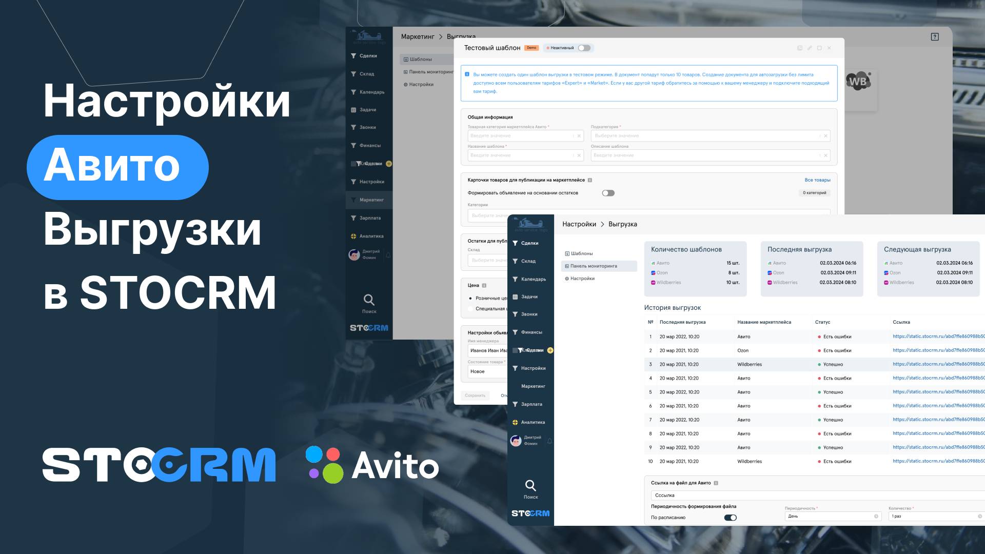Open the export link in history row 3
The width and height of the screenshot is (985, 554).
(938, 364)
